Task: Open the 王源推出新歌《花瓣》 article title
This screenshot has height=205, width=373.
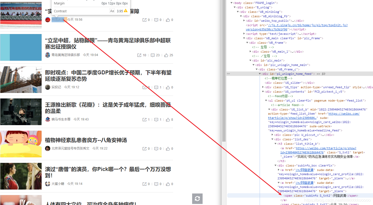Action: [x=108, y=108]
